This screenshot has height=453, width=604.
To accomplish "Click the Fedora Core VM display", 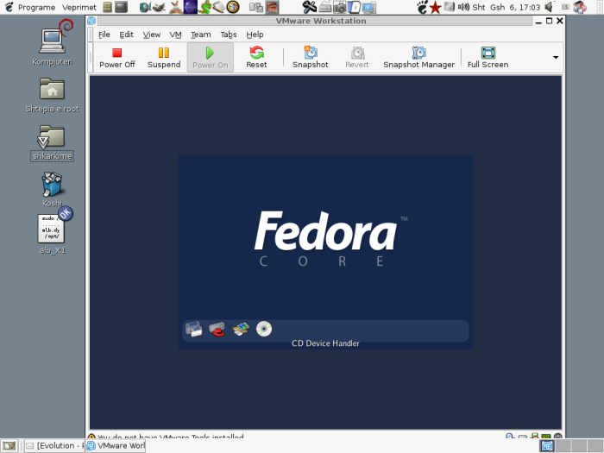I will pyautogui.click(x=325, y=252).
